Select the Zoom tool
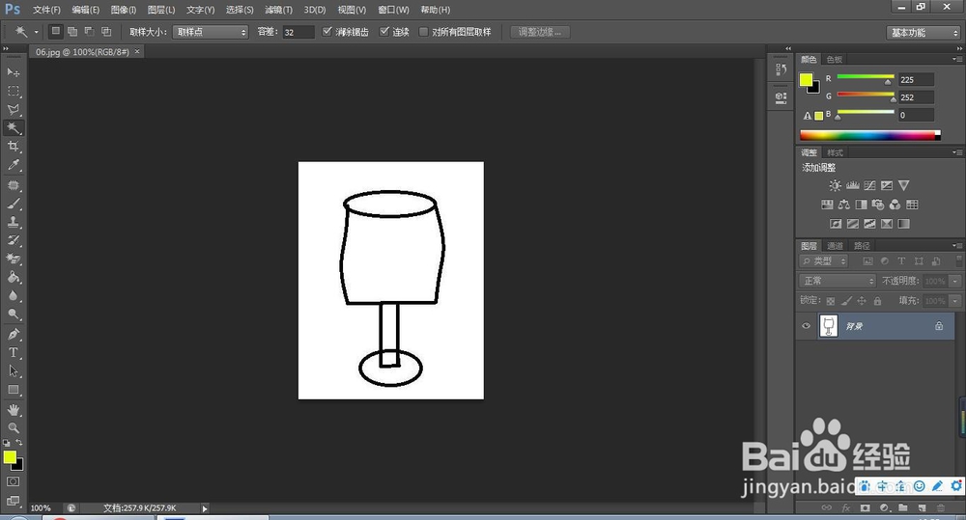 click(x=13, y=427)
